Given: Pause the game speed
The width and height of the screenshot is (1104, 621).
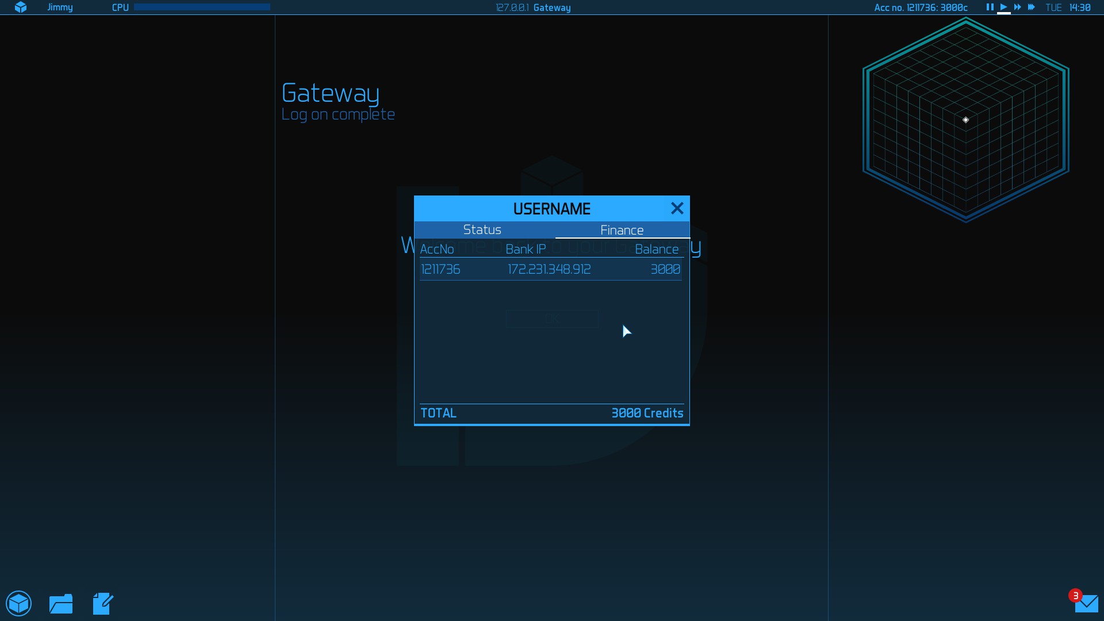Looking at the screenshot, I should tap(990, 7).
